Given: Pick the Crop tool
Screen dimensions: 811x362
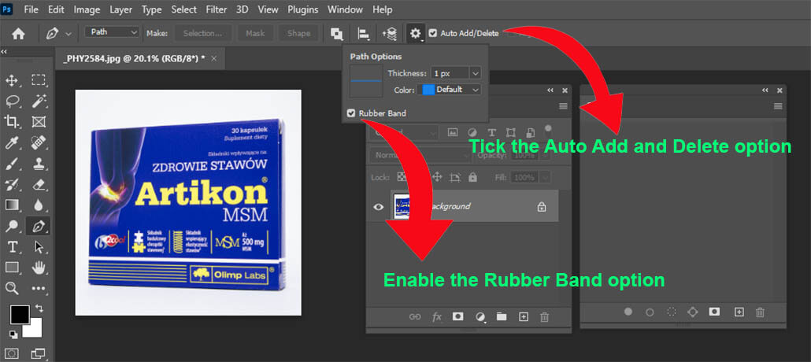Looking at the screenshot, I should [11, 121].
